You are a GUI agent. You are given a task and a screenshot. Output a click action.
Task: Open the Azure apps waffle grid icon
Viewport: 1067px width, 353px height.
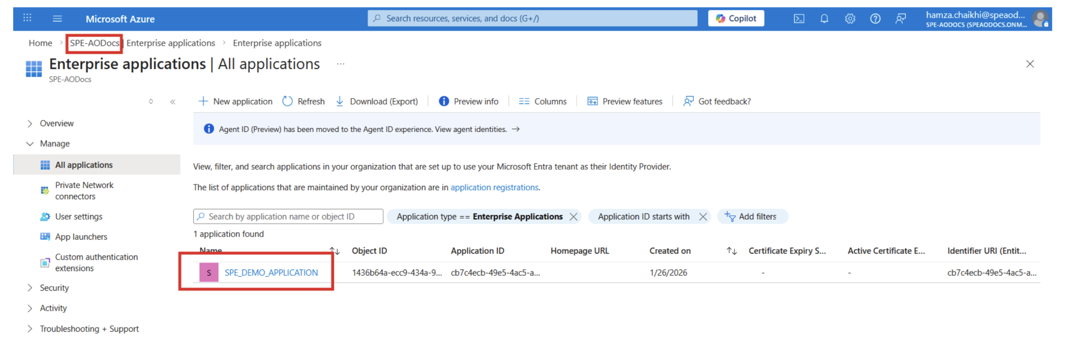pos(27,18)
